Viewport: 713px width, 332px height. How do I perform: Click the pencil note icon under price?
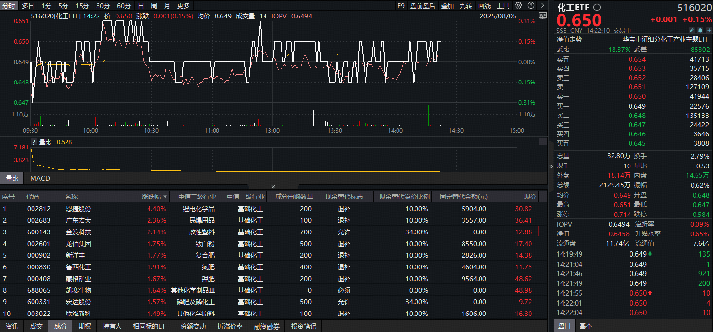pyautogui.click(x=692, y=30)
